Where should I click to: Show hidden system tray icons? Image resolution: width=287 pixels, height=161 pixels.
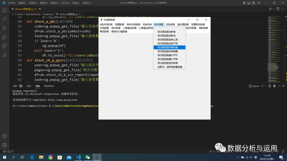pos(238,157)
